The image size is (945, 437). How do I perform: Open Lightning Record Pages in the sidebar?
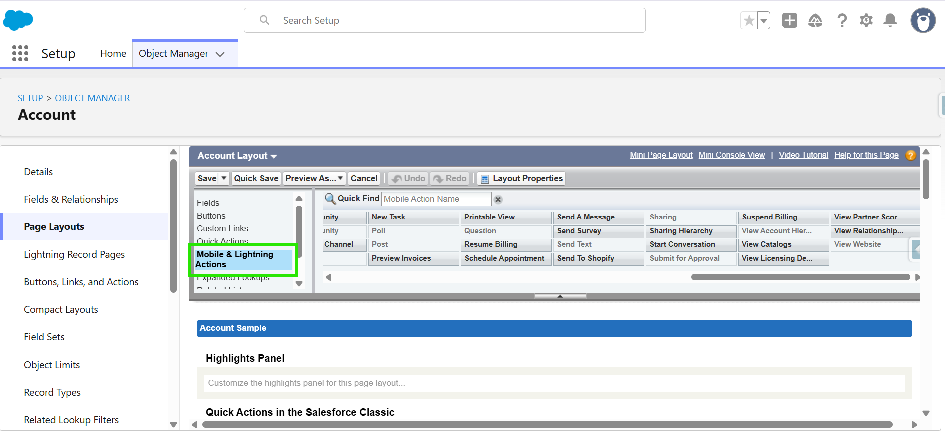74,254
